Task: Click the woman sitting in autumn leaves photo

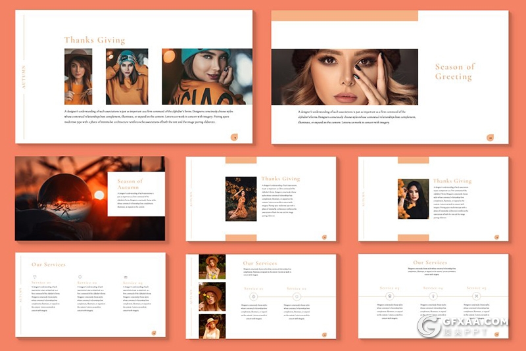Action: [x=241, y=198]
